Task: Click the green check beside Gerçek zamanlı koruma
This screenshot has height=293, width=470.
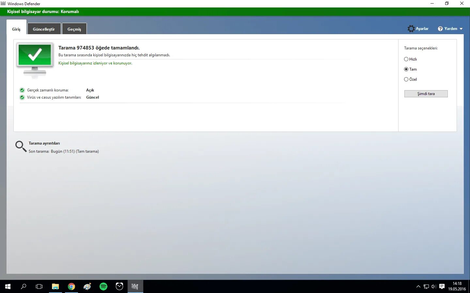Action: [22, 90]
